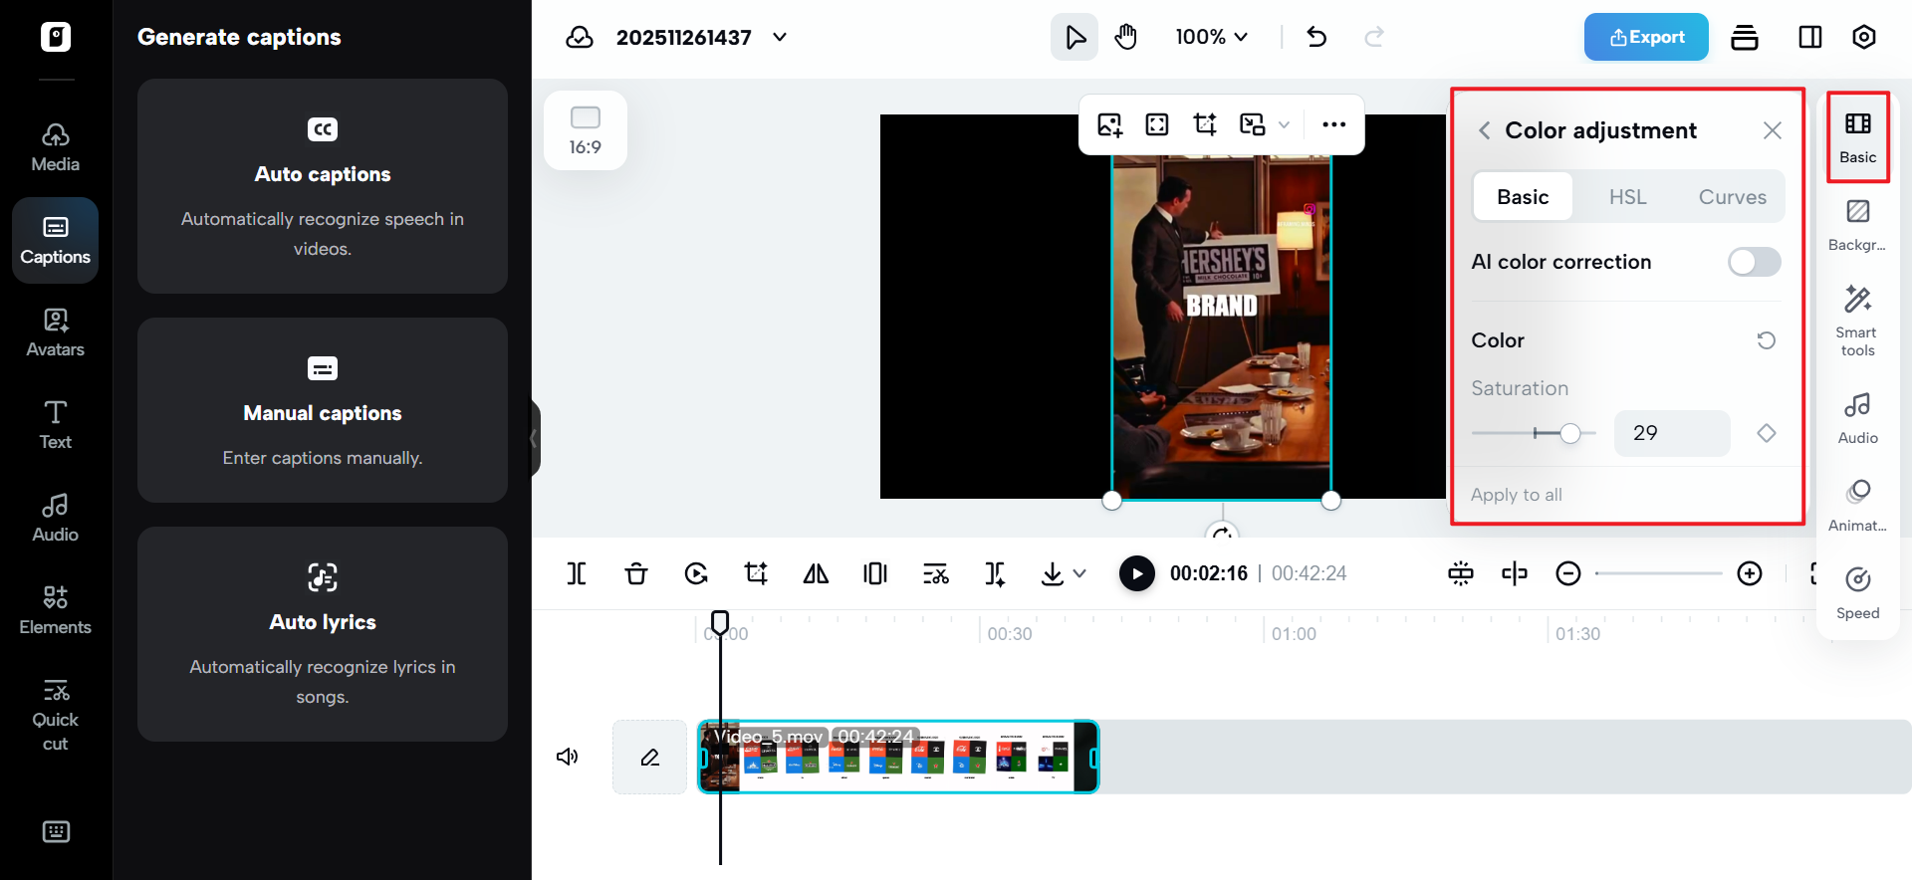Mute the video track speaker icon
The image size is (1912, 880).
point(568,757)
